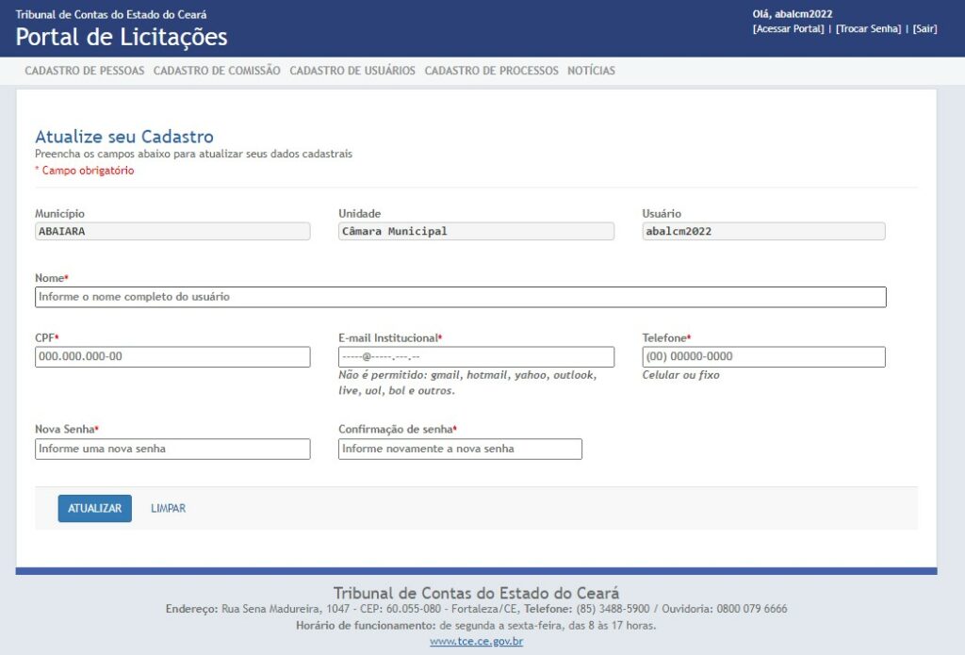Click the Confirmação de senha field
This screenshot has width=965, height=655.
(x=460, y=450)
